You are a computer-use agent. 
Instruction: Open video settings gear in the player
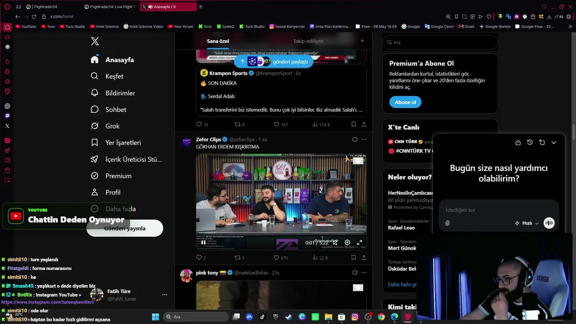pos(347,243)
